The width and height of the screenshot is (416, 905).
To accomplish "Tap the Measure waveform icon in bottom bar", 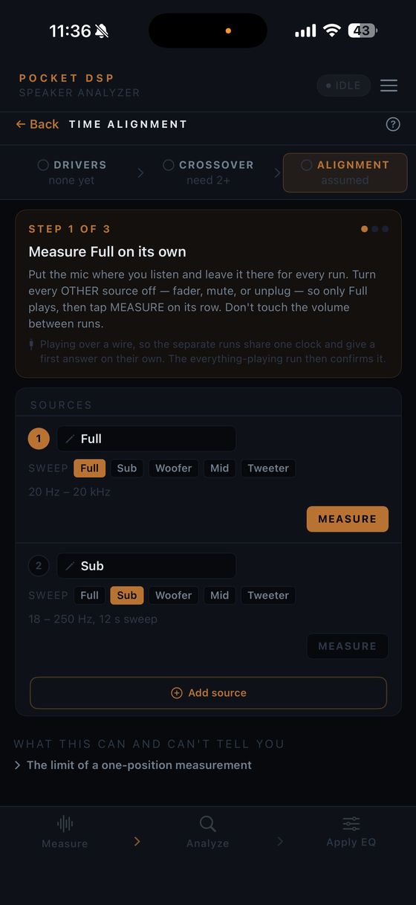I will pos(65,823).
